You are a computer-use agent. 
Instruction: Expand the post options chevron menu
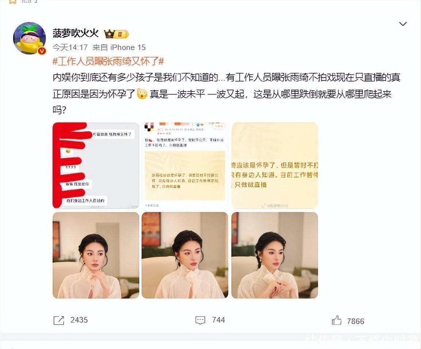[x=403, y=24]
